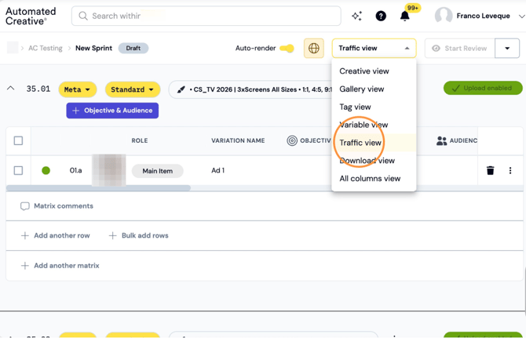The height and width of the screenshot is (338, 526).
Task: Open thumbnail for row 01.a
Action: 109,170
